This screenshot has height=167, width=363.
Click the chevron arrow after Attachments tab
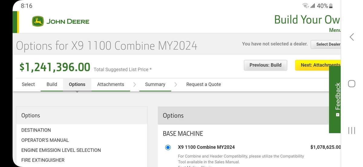135,84
